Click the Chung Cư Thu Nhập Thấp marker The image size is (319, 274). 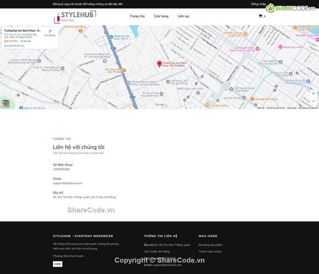pyautogui.click(x=290, y=73)
